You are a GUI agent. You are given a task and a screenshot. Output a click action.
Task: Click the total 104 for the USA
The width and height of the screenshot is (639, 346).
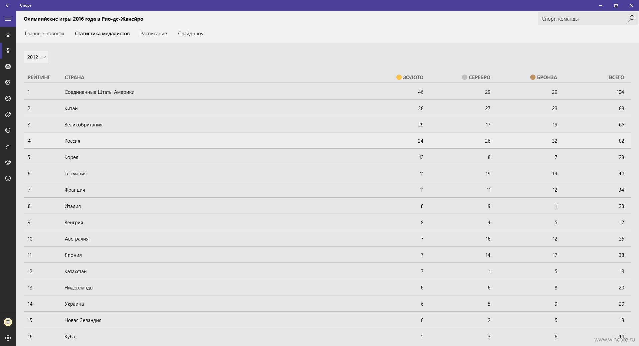[620, 92]
